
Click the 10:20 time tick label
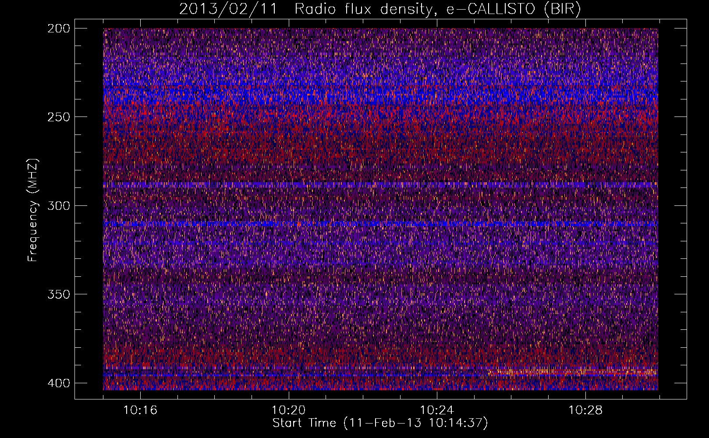pos(288,410)
